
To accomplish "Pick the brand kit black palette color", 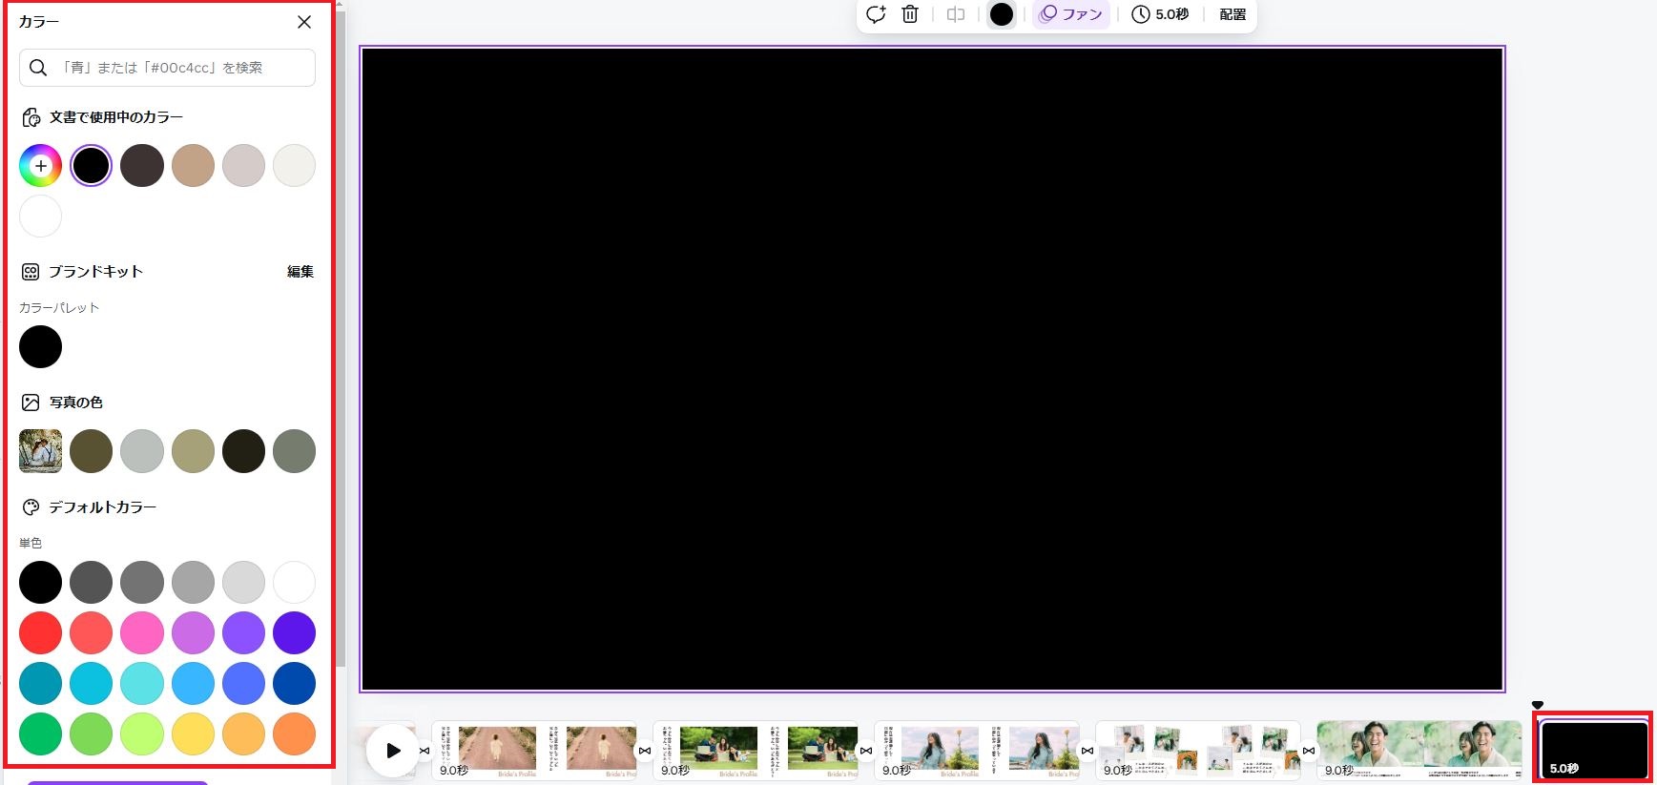I will (x=41, y=347).
